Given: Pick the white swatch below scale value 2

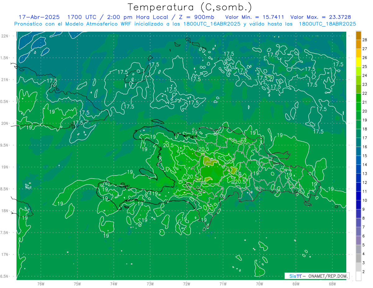Looking at the screenshot, I should (358, 276).
